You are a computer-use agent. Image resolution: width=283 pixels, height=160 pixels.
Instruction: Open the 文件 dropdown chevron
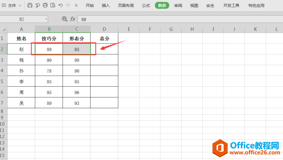pos(20,6)
